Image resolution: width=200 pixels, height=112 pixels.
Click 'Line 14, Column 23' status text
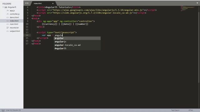point(13,110)
